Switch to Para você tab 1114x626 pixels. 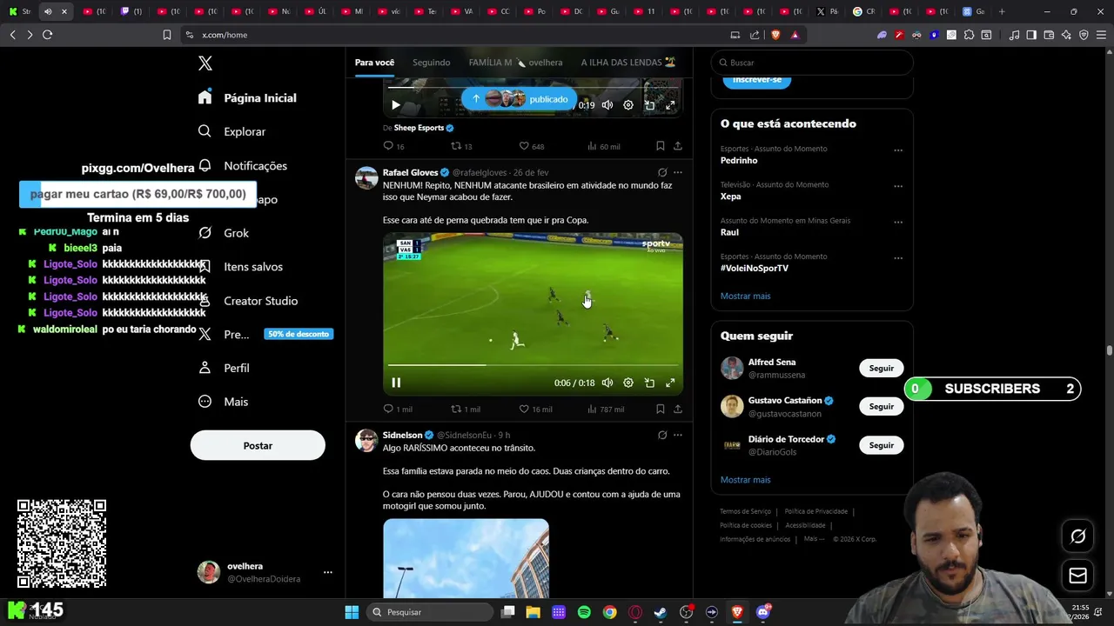pos(374,63)
